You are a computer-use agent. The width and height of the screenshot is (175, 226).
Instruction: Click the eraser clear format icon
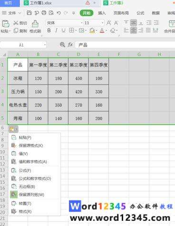113,30
